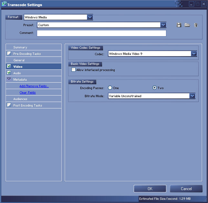Uncheck the Video checkbox in sidebar
Screen dimensions: 208x203
(9, 66)
